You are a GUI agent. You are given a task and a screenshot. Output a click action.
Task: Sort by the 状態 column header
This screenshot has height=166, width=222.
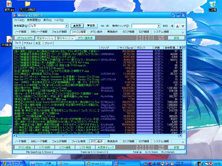click(x=158, y=48)
